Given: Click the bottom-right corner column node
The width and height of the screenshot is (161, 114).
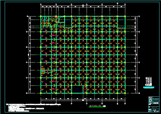Looking at the screenshot, I should click(x=125, y=93).
